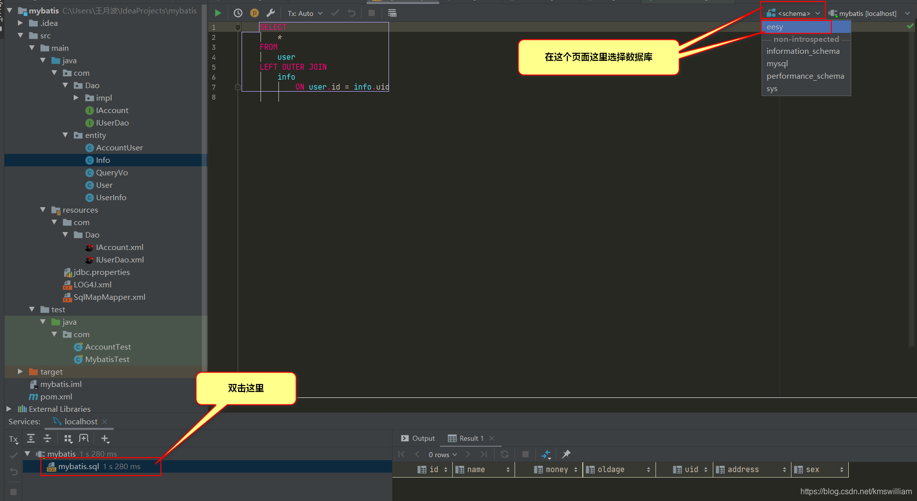Place cursor on LEFT OUTER JOIN line
917x501 pixels.
coord(293,67)
